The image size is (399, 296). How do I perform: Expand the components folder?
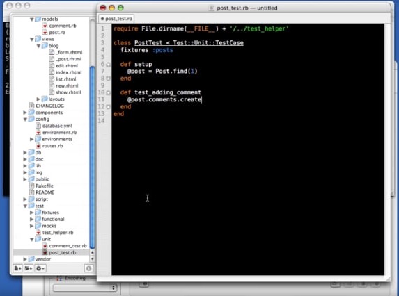(25, 113)
